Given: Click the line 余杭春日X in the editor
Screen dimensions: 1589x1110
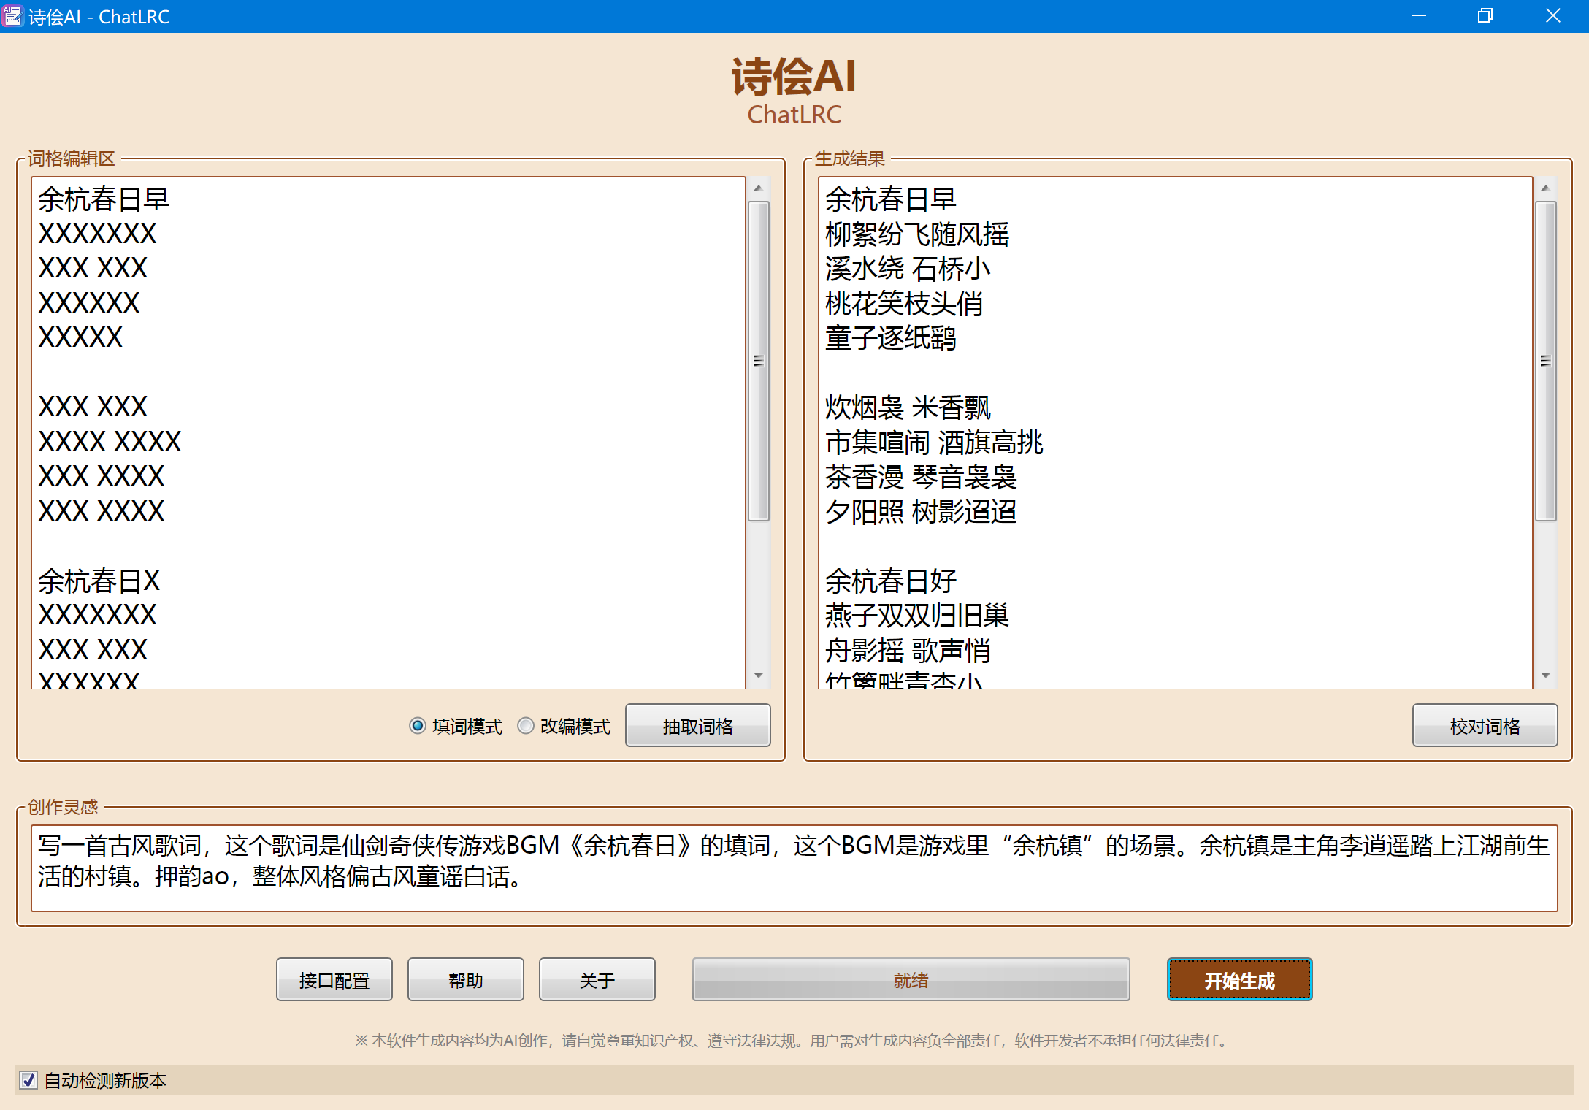Looking at the screenshot, I should [x=99, y=581].
